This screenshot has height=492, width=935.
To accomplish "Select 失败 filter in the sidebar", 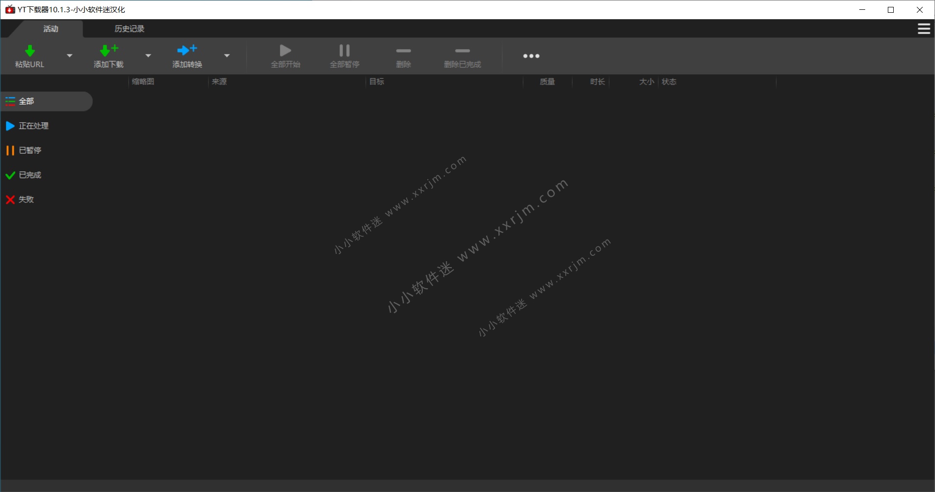I will [x=26, y=199].
